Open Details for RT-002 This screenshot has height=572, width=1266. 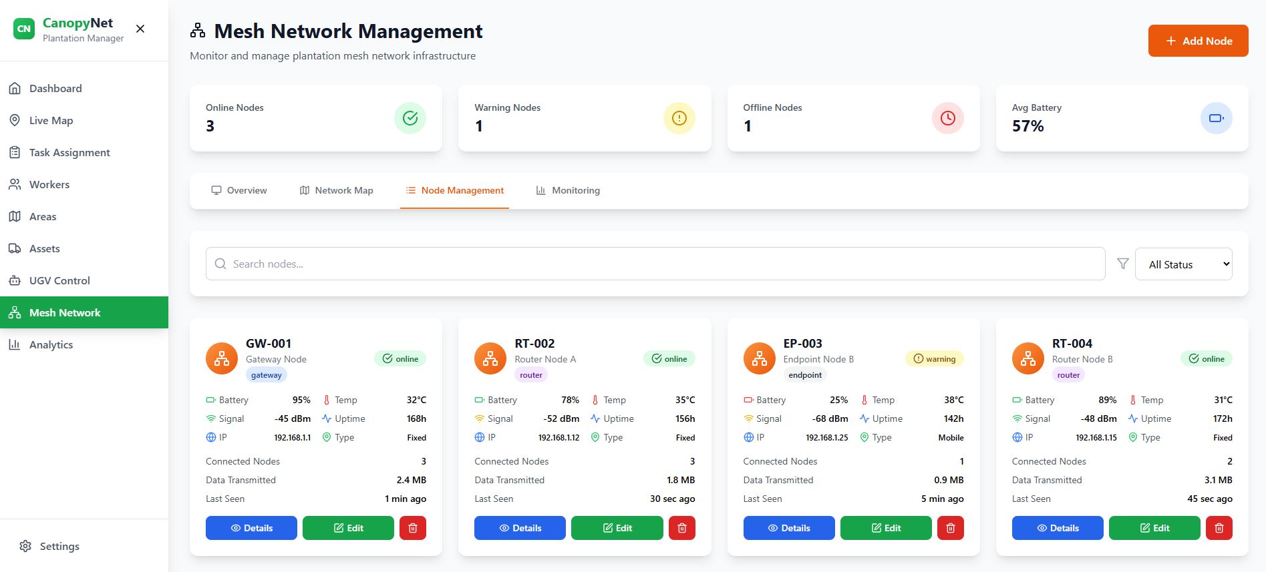click(x=520, y=528)
